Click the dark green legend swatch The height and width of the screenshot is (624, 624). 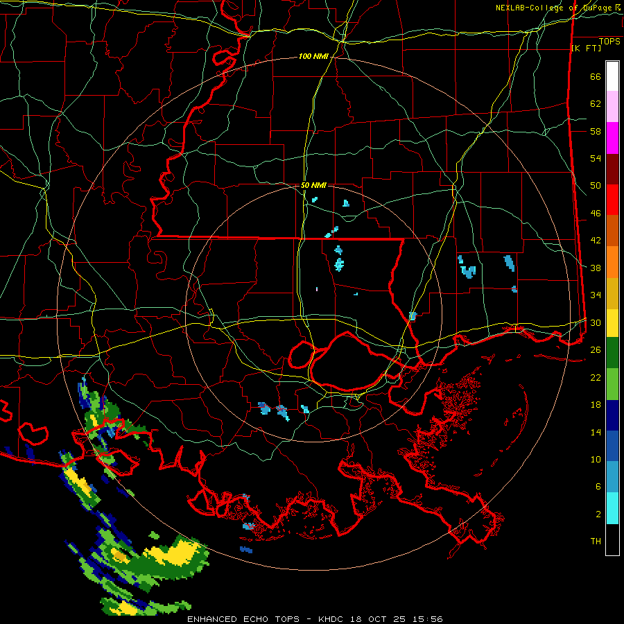click(612, 353)
